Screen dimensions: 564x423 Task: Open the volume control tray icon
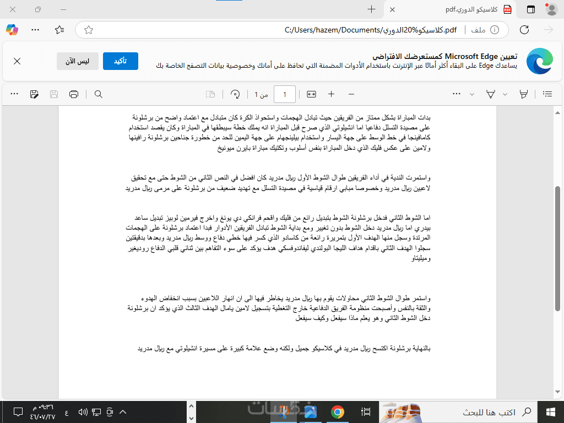[x=83, y=412]
